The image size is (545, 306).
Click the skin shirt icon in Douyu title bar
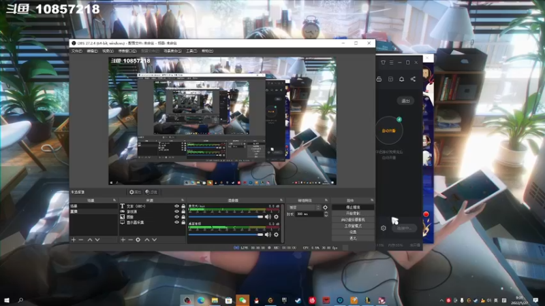tap(383, 63)
